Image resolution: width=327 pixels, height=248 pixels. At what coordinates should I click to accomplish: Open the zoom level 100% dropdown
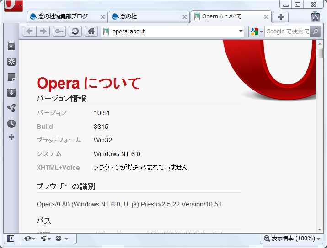pyautogui.click(x=292, y=238)
